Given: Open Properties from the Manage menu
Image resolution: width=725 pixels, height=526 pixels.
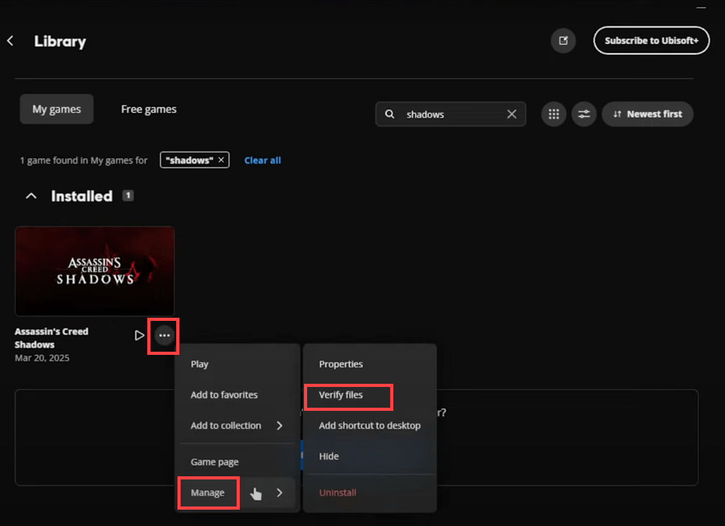Looking at the screenshot, I should (340, 364).
